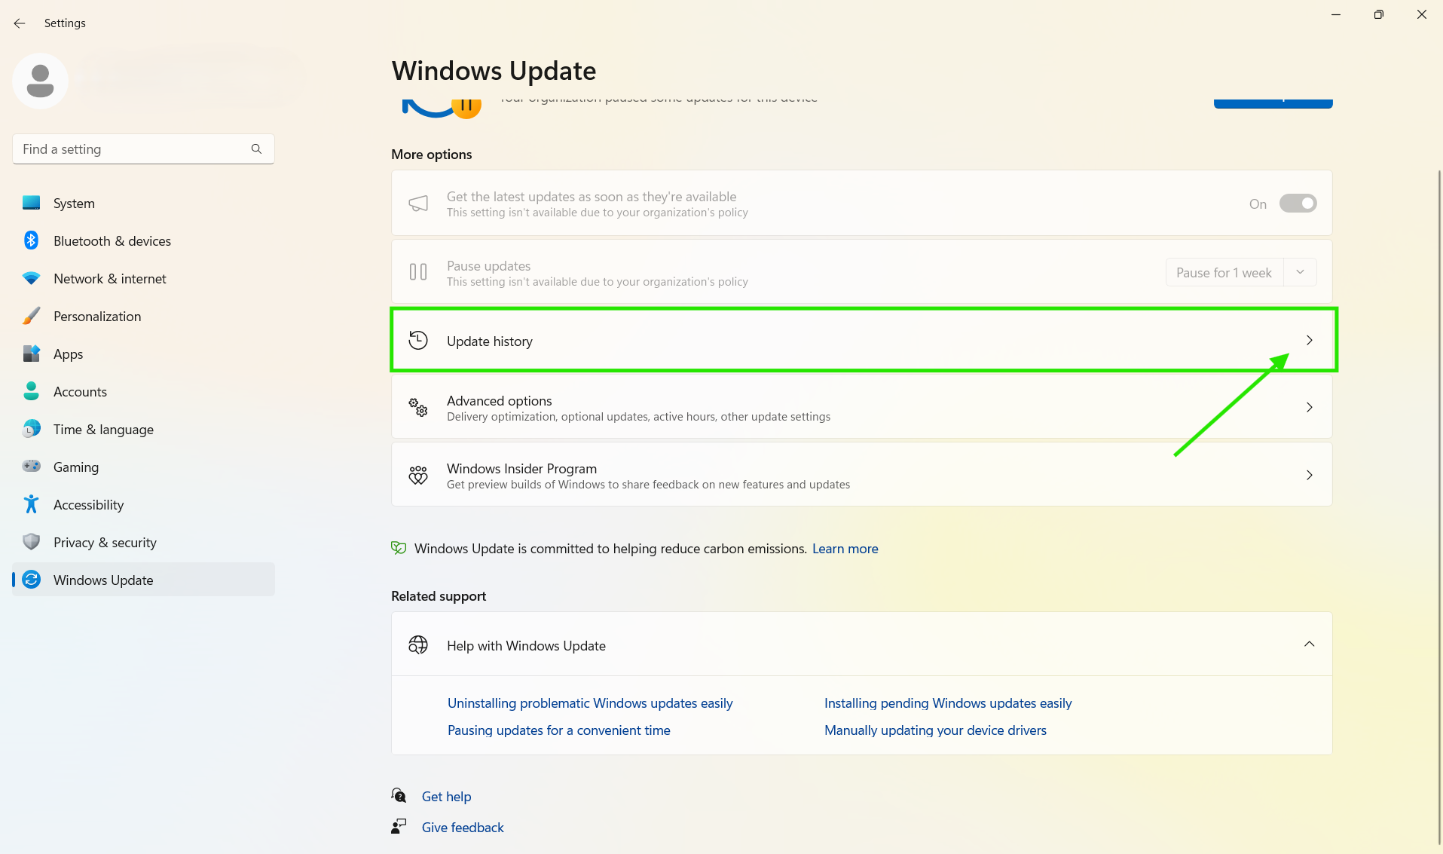Select System in the sidebar
This screenshot has width=1443, height=854.
tap(143, 204)
